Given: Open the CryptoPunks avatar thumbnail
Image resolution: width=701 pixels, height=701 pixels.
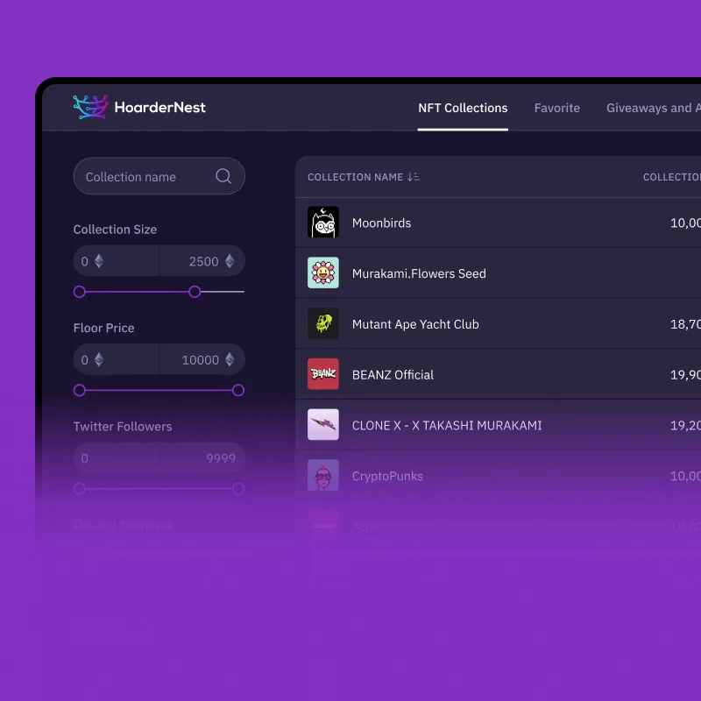Looking at the screenshot, I should click(x=323, y=475).
